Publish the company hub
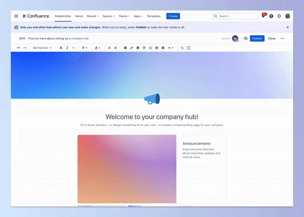 257,38
